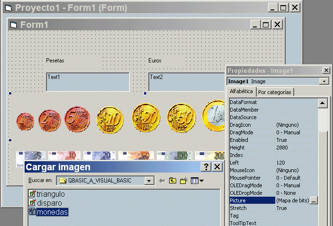
Task: Create new folder in Cargar imagen dialog
Action: click(184, 181)
